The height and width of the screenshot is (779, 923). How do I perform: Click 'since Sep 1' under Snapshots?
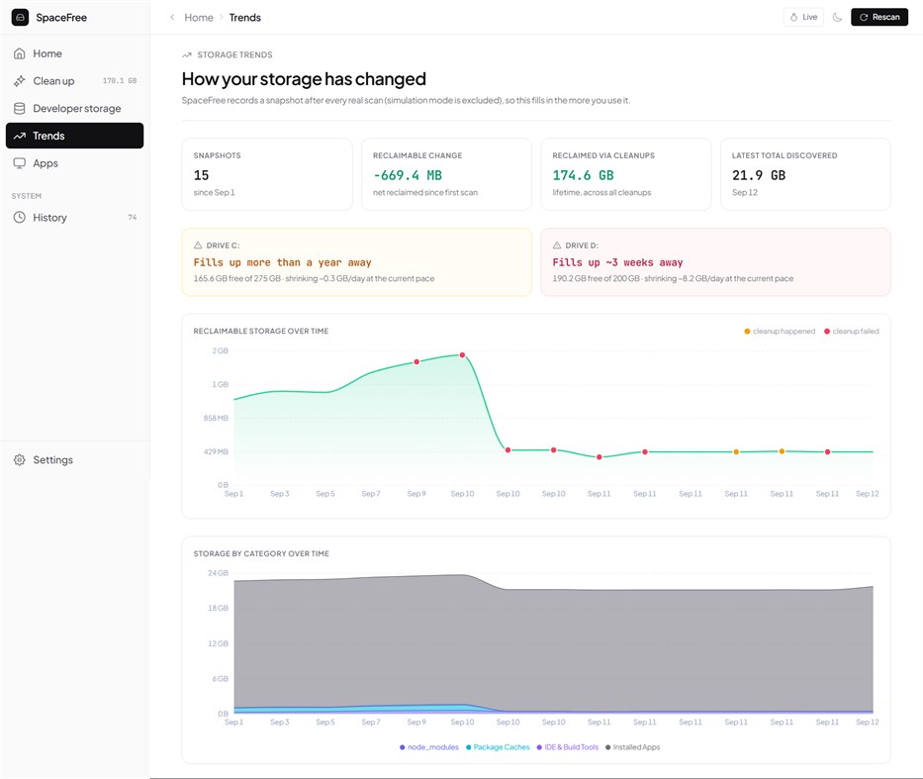point(215,193)
